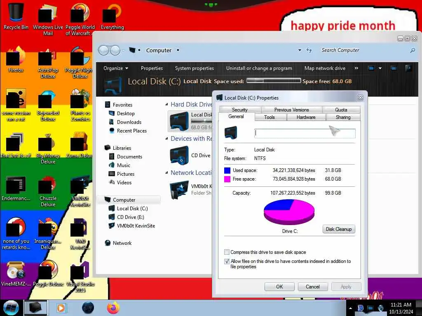Click the taskbar clock showing 11:21 AM
422x316 pixels.
click(401, 308)
